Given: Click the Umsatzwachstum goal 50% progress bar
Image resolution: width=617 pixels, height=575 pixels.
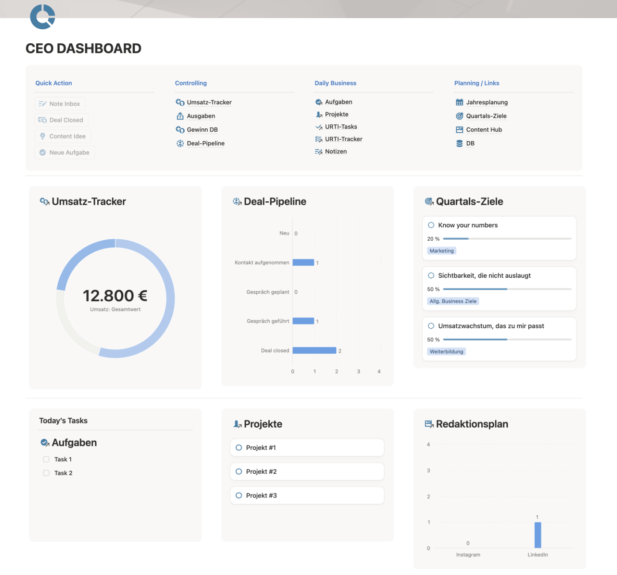Looking at the screenshot, I should pos(507,340).
